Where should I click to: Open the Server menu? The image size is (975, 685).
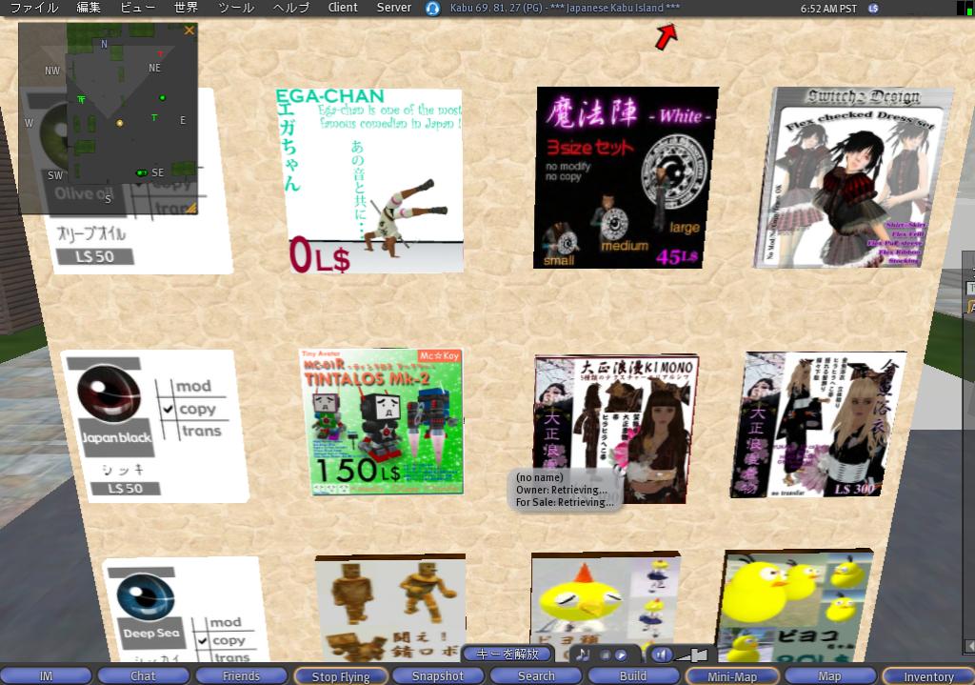[393, 8]
